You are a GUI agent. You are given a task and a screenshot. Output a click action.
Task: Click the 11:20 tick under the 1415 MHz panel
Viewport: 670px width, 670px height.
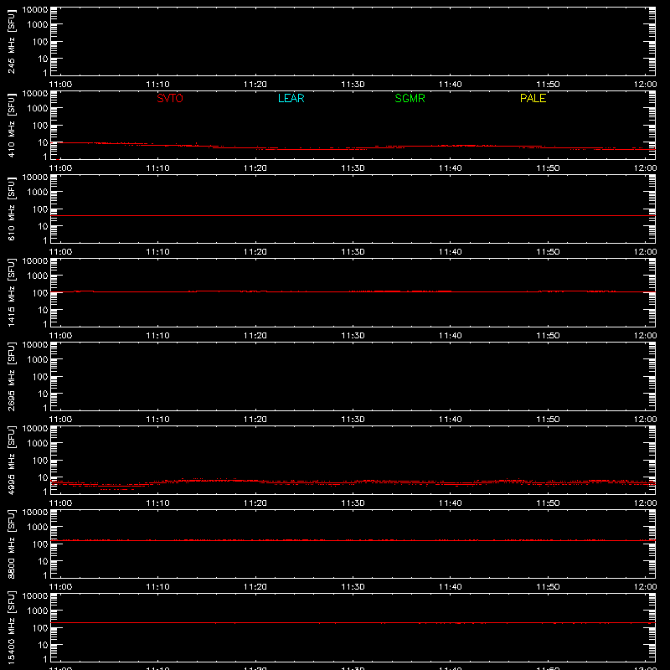tap(255, 336)
